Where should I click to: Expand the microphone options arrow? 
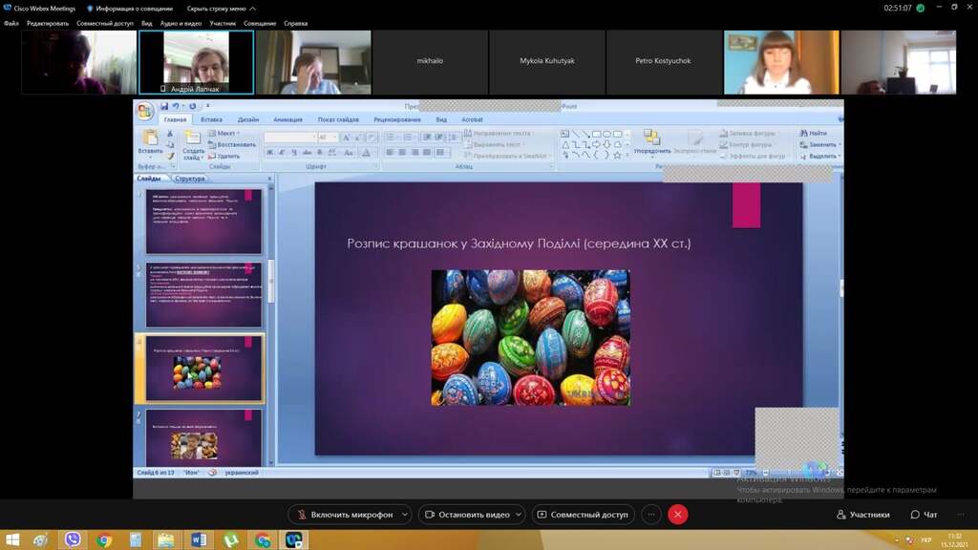pos(405,515)
